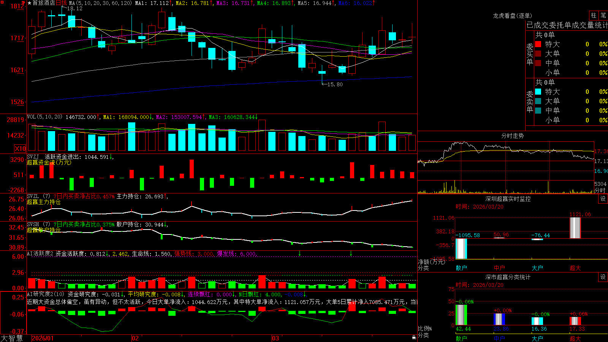Screen dimensions: 608x342
Task: Click the 超赢资金流(万元) label
Action: click(49, 162)
